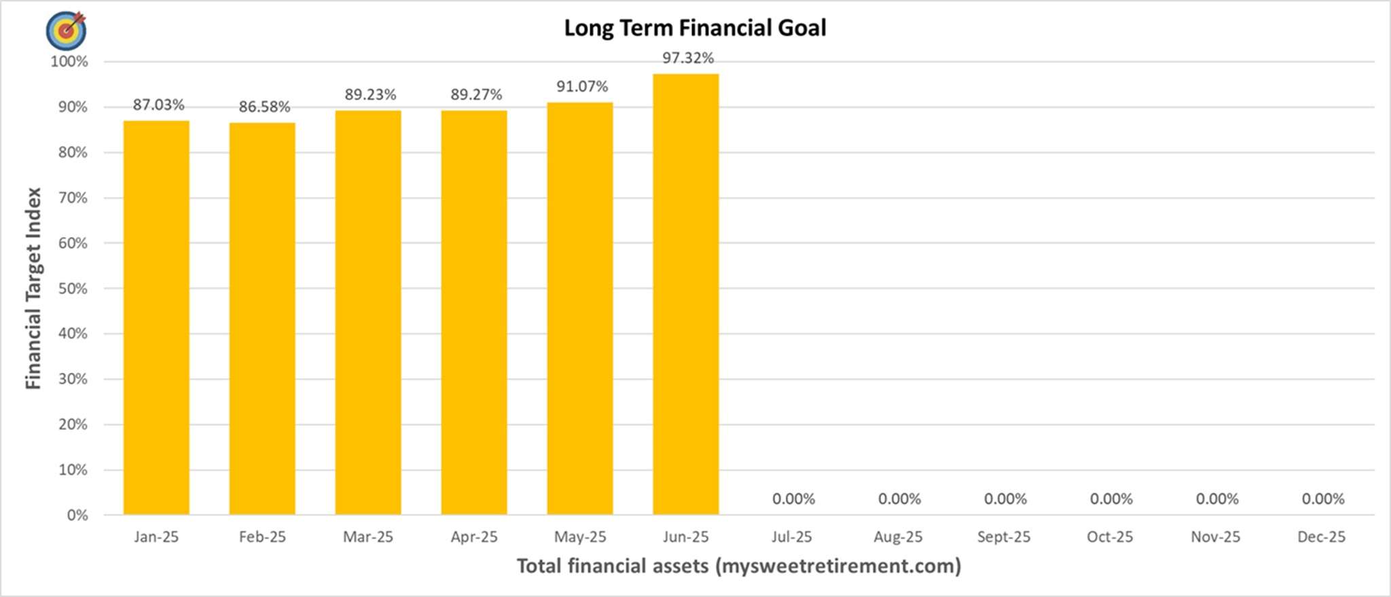Click the Dec-25 axis label
The height and width of the screenshot is (597, 1391).
point(1321,537)
